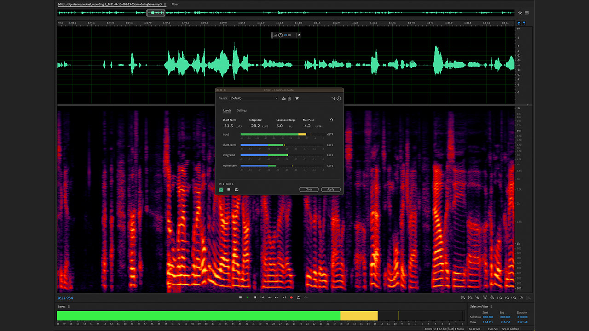Expand the Selection/View panel menu
The image size is (589, 331).
[491, 306]
